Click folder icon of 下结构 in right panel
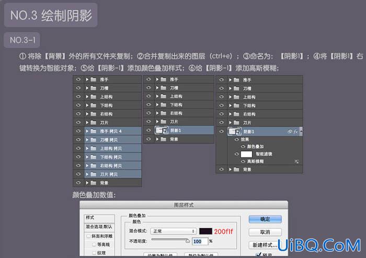 tap(236, 105)
